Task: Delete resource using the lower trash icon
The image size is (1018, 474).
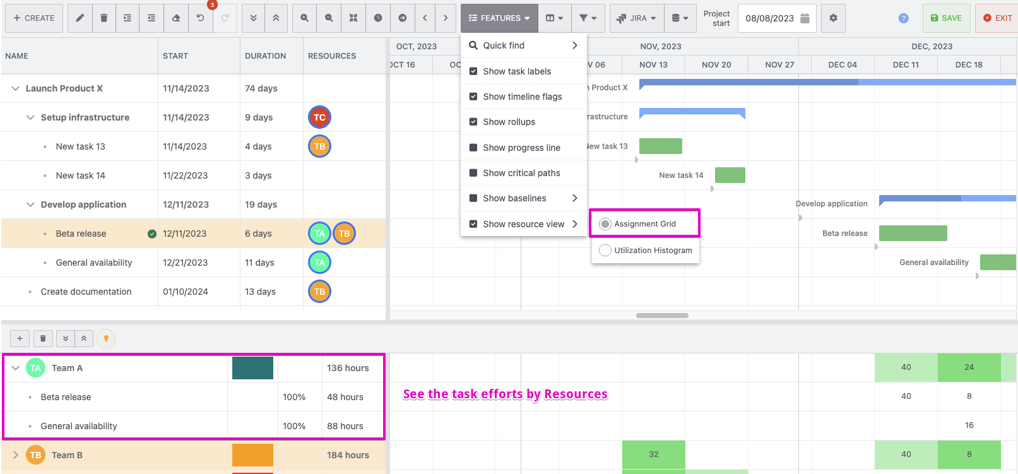Action: click(43, 339)
